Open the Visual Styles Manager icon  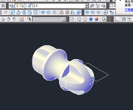coord(104,19)
